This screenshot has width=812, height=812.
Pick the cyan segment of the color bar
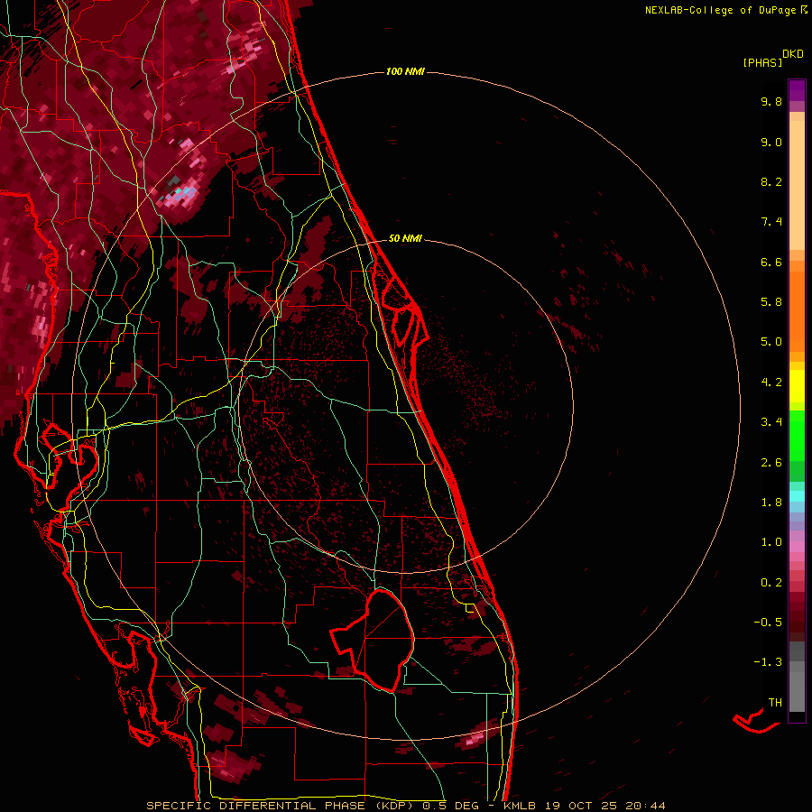[797, 495]
